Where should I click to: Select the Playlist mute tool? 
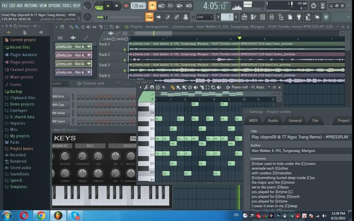pyautogui.click(x=89, y=27)
